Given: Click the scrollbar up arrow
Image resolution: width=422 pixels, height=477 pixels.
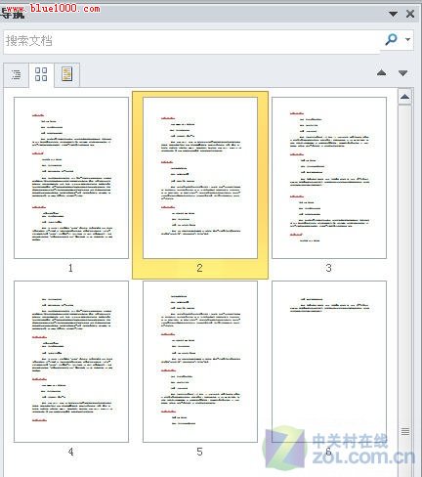Looking at the screenshot, I should pos(405,97).
